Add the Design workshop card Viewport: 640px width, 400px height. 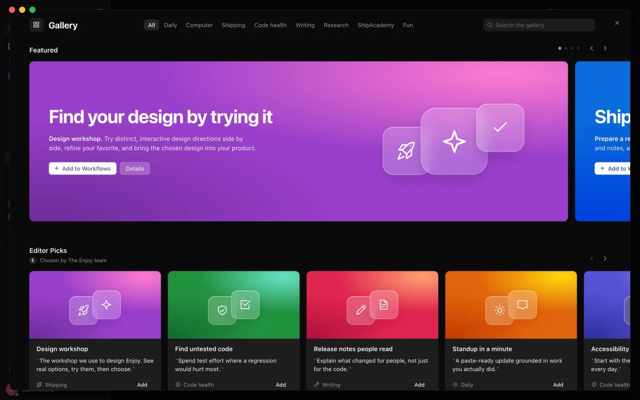tap(142, 385)
